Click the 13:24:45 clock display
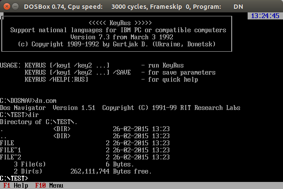The height and width of the screenshot is (189, 283). 265,16
